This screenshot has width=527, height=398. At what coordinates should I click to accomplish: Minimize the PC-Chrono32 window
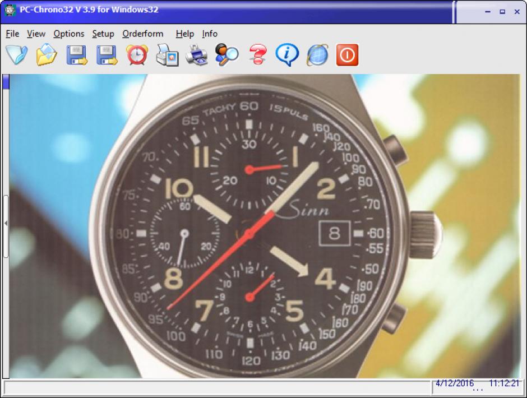pos(488,11)
